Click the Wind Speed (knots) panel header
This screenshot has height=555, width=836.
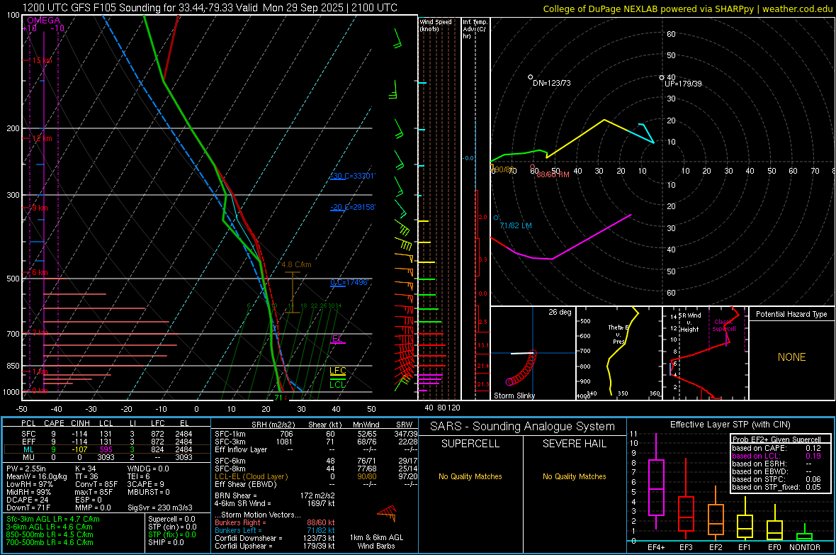pos(436,25)
